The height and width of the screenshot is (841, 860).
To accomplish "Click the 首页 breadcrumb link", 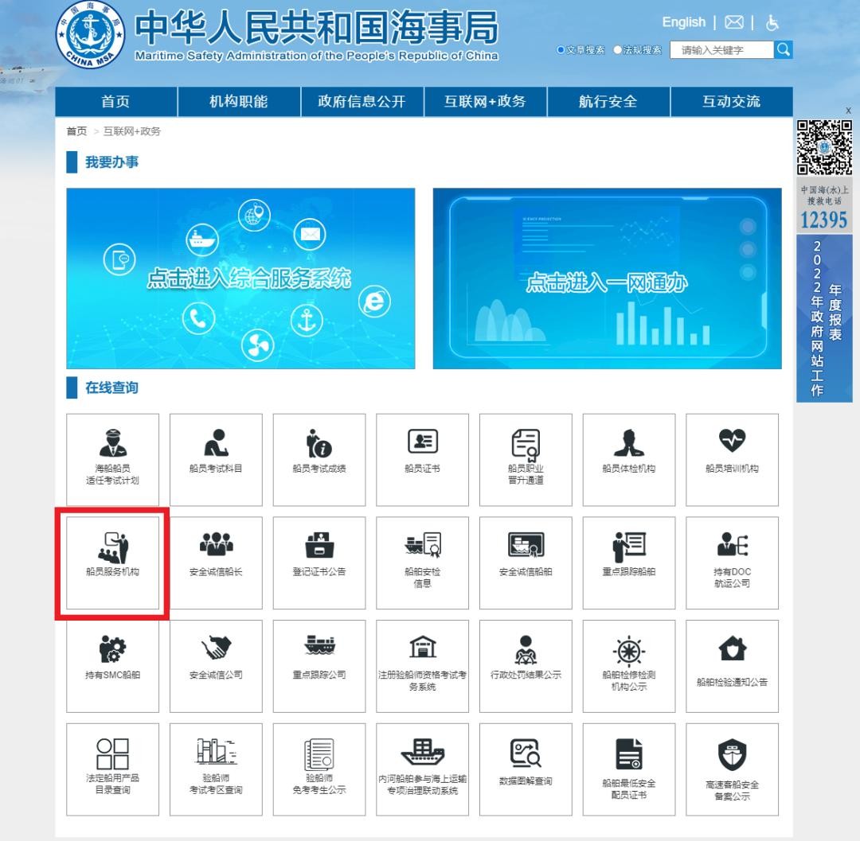I will [76, 131].
